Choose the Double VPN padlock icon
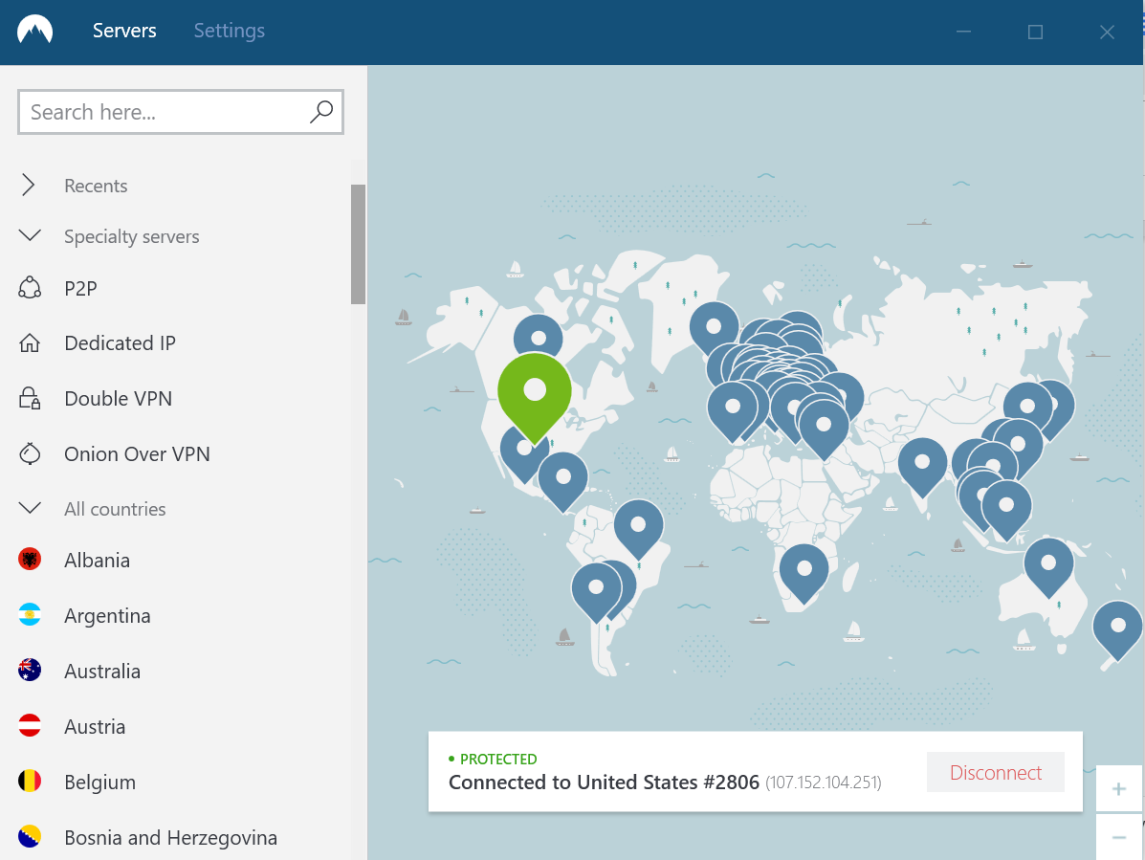Image resolution: width=1145 pixels, height=860 pixels. coord(30,399)
